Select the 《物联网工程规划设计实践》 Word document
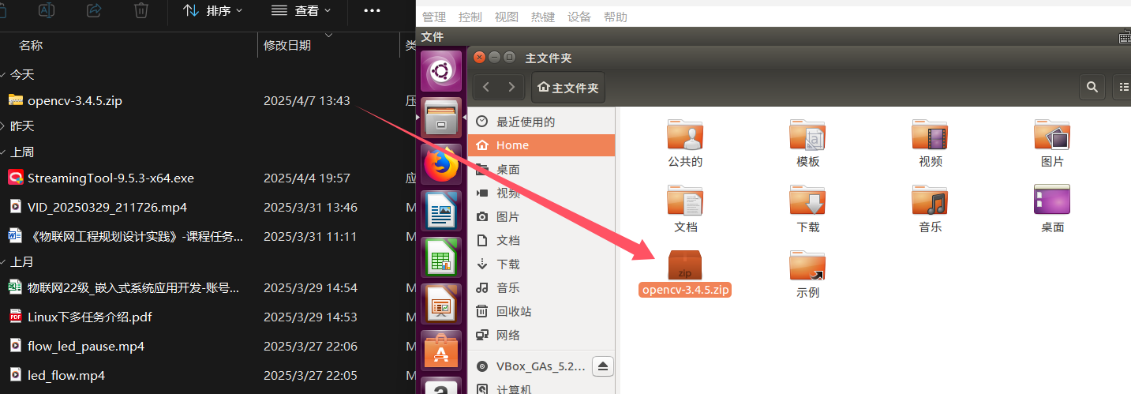The image size is (1131, 394). tap(208, 236)
